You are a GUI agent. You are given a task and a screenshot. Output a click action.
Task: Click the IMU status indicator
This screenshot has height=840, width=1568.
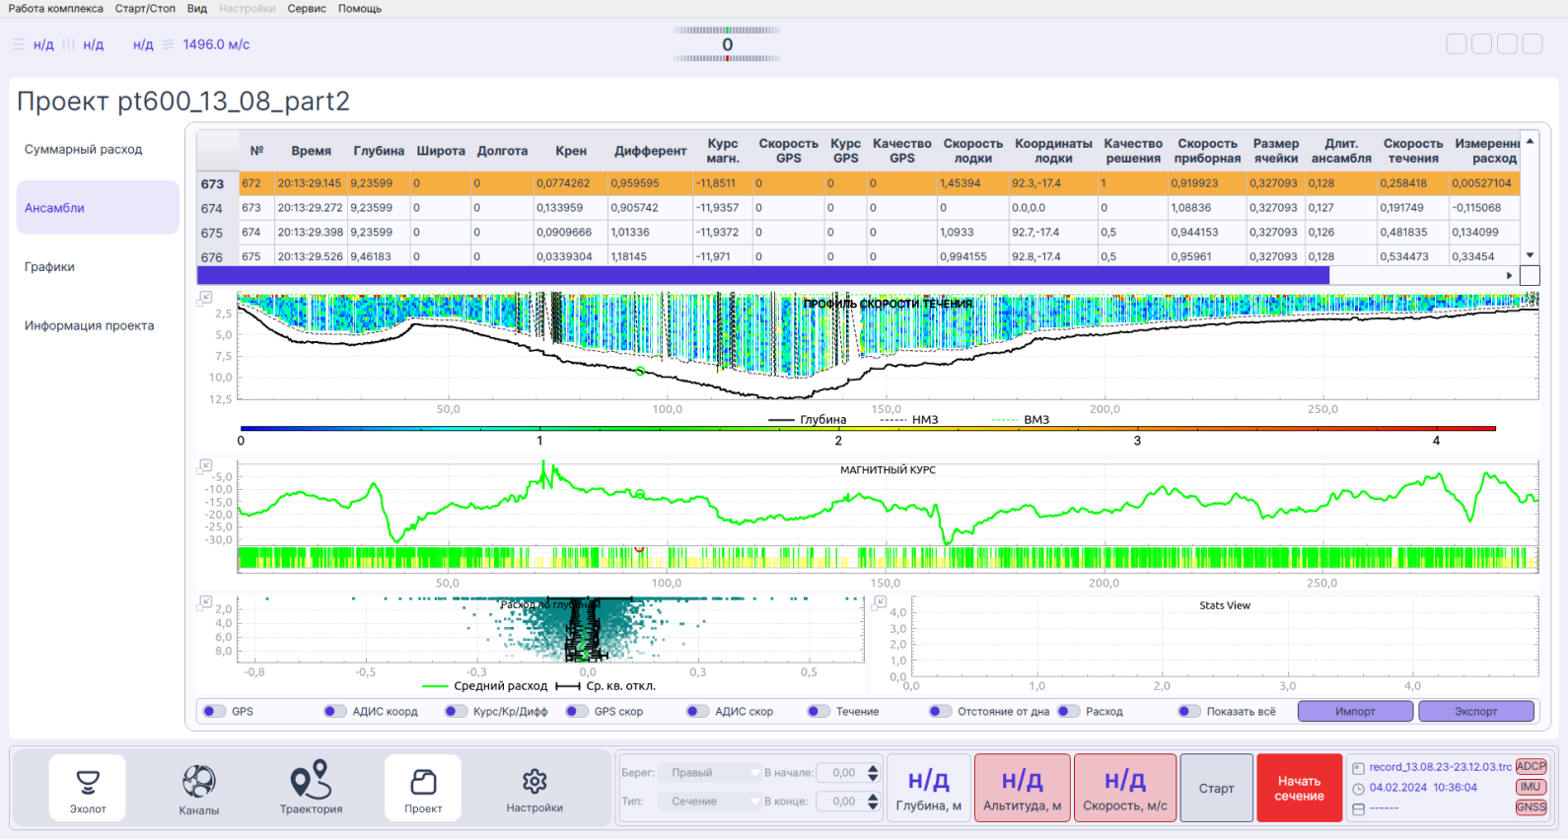(x=1531, y=787)
